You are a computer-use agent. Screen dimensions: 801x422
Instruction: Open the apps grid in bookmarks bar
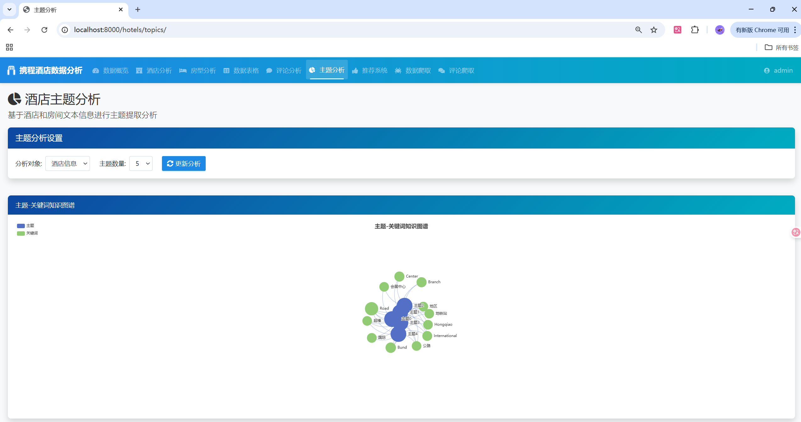tap(9, 47)
